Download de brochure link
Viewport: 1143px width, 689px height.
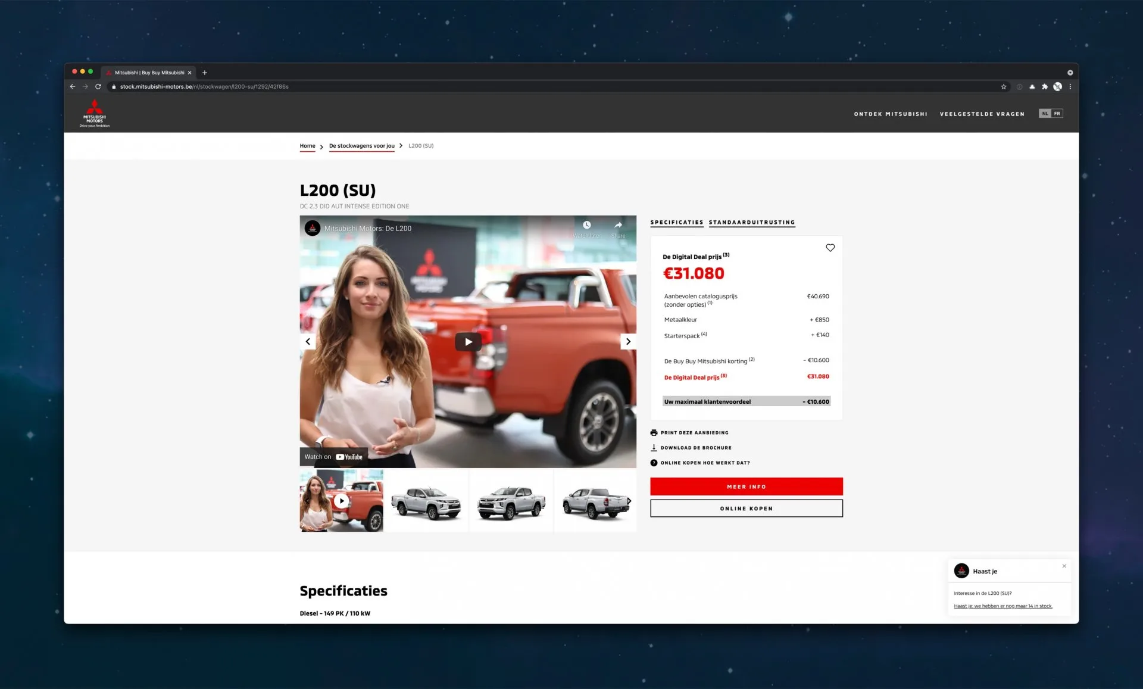pyautogui.click(x=691, y=448)
